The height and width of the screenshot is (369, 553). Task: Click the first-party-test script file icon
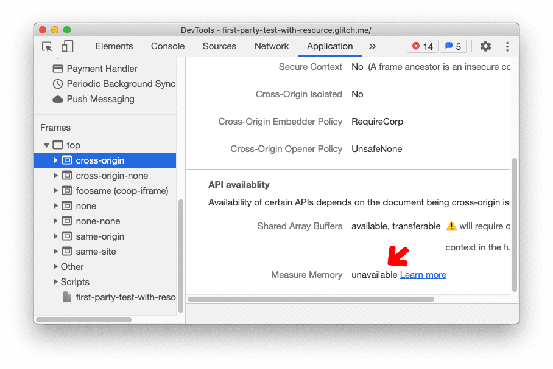(x=68, y=297)
